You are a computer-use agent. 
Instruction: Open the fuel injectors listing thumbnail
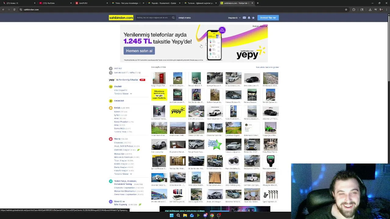click(271, 194)
